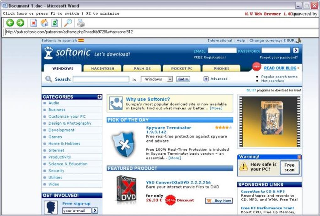
Task: Open the Business category
Action: pos(57,110)
